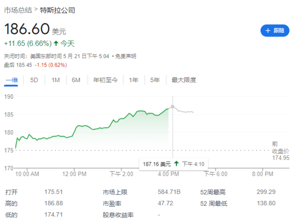Screen dimensions: 296x221
Task: Select the 一维 one-day tab
Action: coord(12,80)
